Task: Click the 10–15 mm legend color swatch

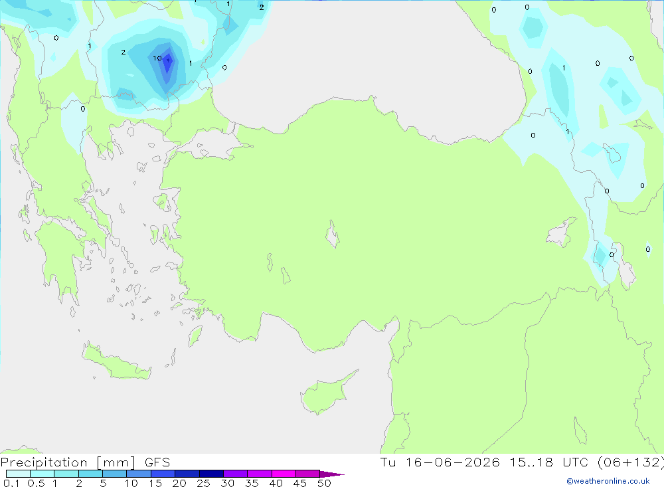Action: point(139,474)
